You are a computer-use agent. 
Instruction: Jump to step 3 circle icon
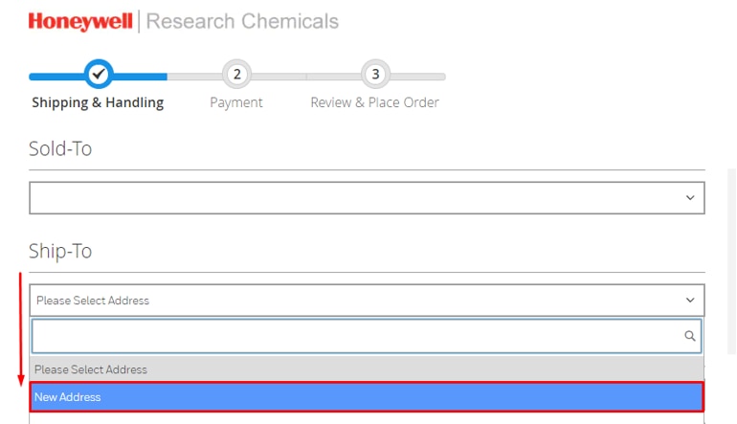point(375,74)
